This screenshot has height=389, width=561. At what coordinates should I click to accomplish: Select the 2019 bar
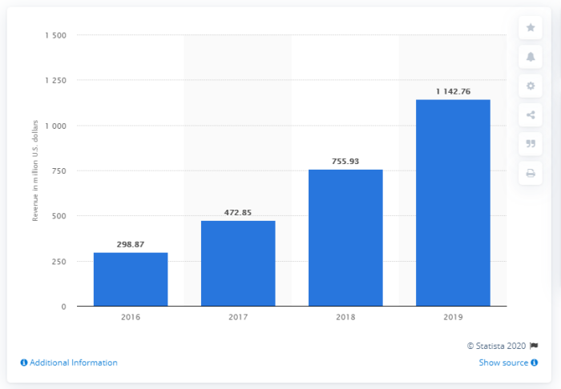click(453, 203)
